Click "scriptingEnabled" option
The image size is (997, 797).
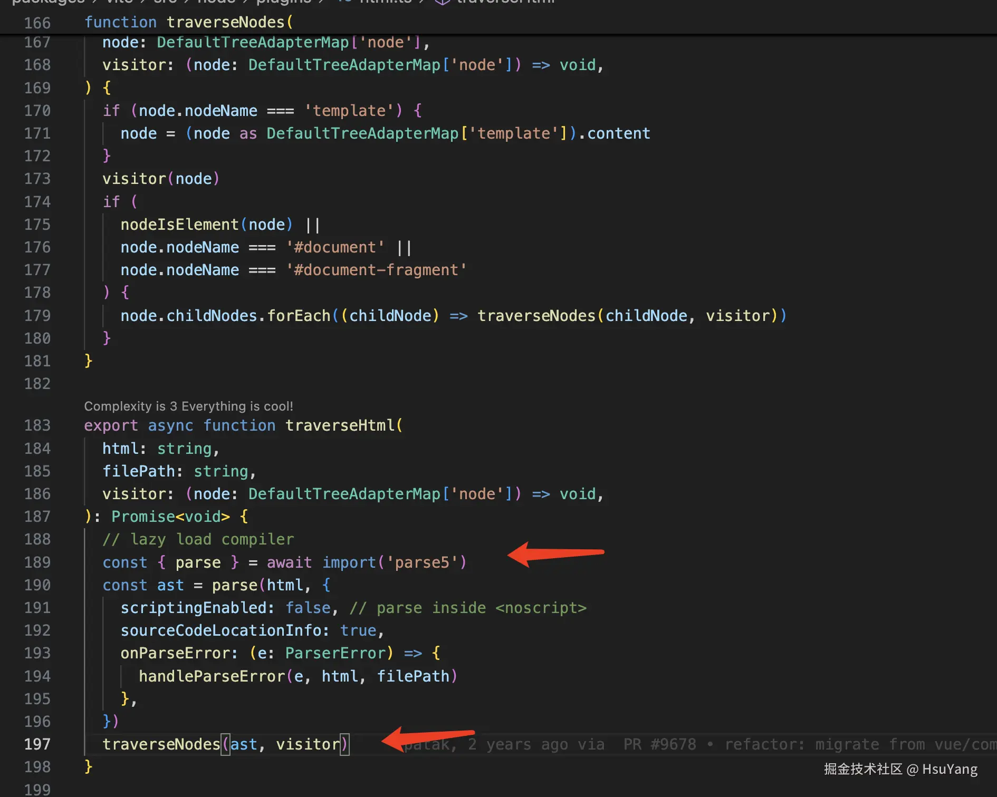tap(194, 608)
